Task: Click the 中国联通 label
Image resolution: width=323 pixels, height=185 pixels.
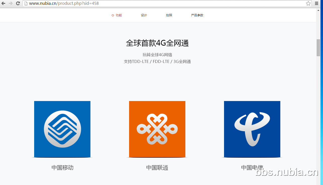Action: pyautogui.click(x=157, y=168)
